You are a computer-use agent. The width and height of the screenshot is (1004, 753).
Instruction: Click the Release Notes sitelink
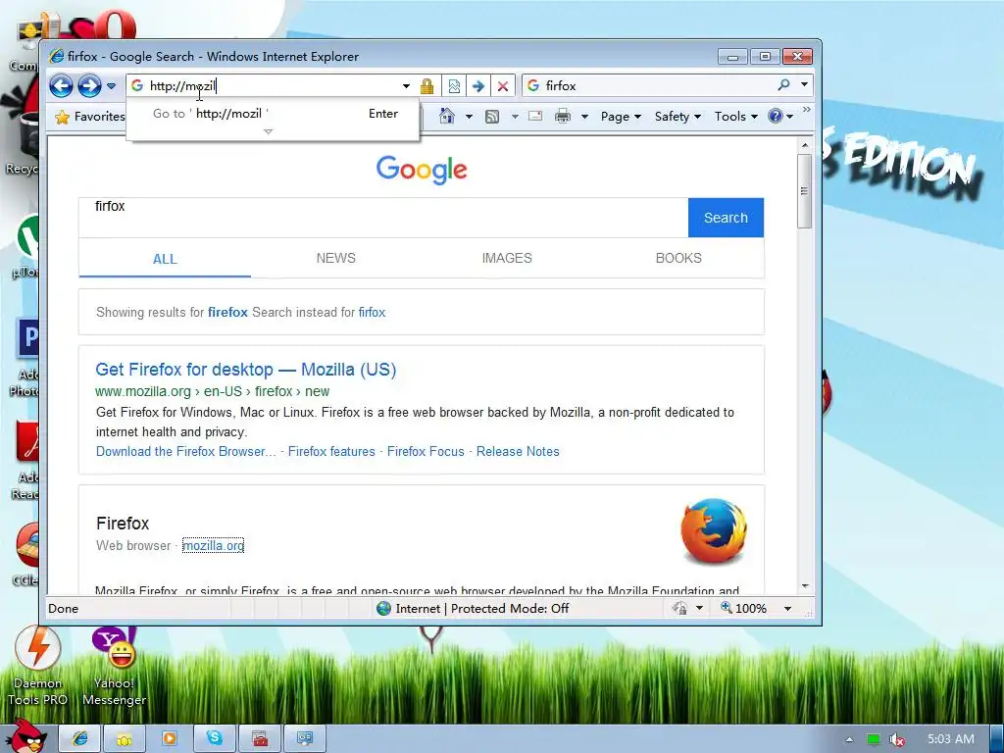click(518, 451)
